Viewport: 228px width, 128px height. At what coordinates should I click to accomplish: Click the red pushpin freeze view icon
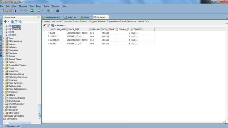[44, 25]
